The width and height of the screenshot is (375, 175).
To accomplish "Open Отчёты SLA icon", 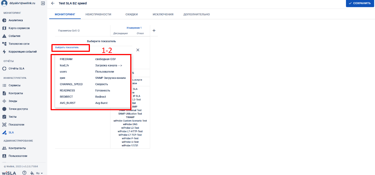I will 4,69.
